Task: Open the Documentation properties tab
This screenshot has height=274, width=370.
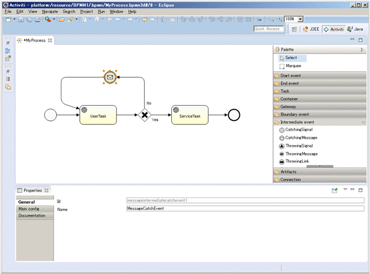Action: tap(32, 215)
